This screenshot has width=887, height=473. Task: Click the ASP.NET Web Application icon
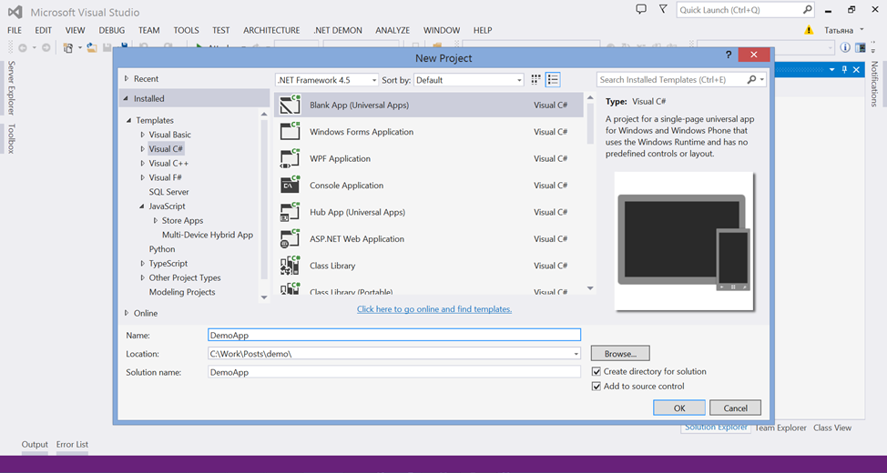coord(291,238)
